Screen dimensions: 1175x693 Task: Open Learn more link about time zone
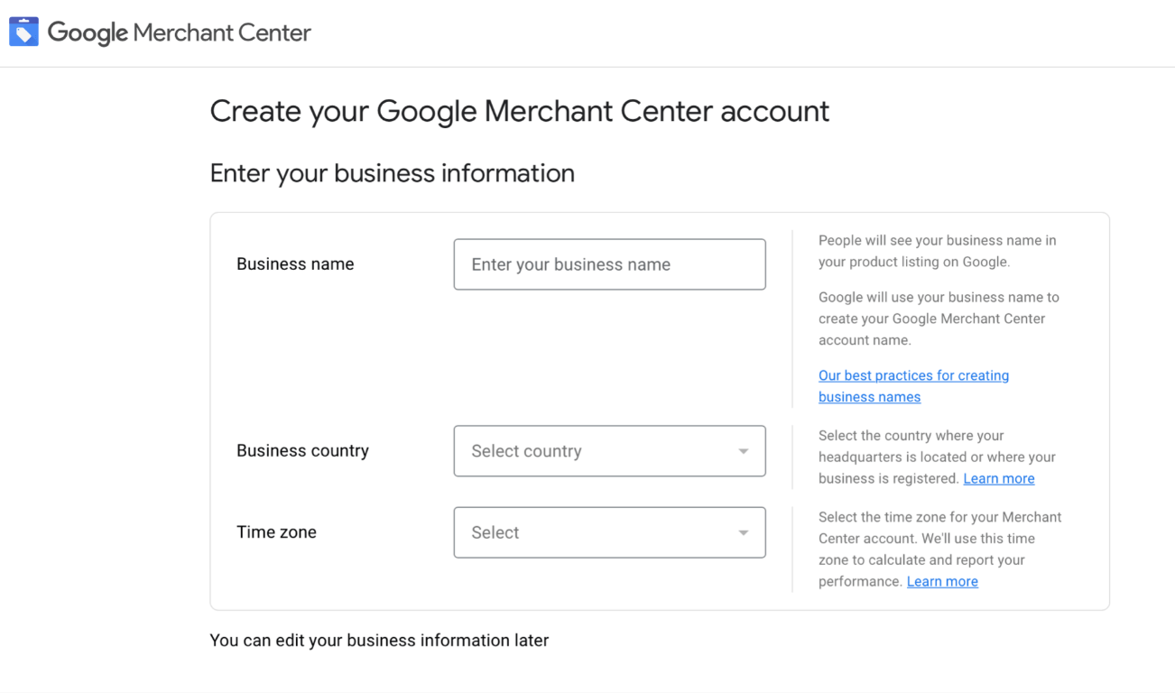tap(942, 581)
